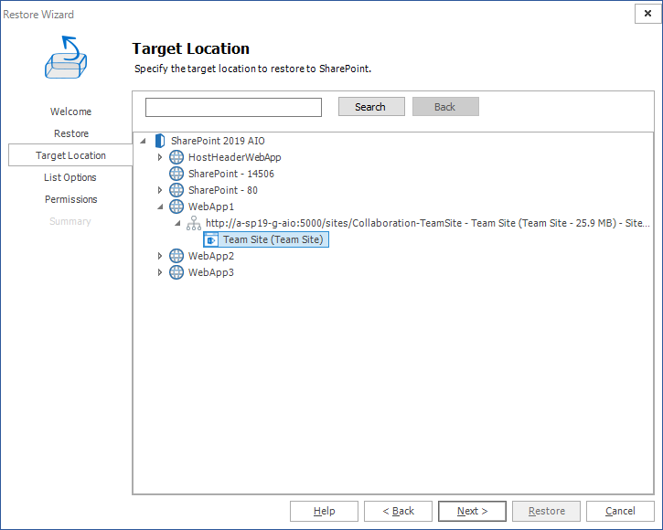Select WebApp2 in the tree
This screenshot has height=530, width=663.
[211, 256]
